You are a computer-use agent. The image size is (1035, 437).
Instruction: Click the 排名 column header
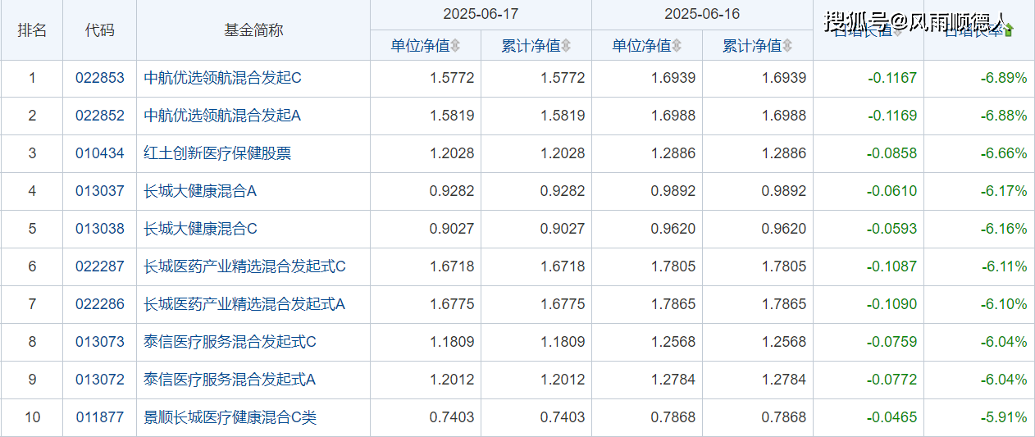[x=32, y=30]
